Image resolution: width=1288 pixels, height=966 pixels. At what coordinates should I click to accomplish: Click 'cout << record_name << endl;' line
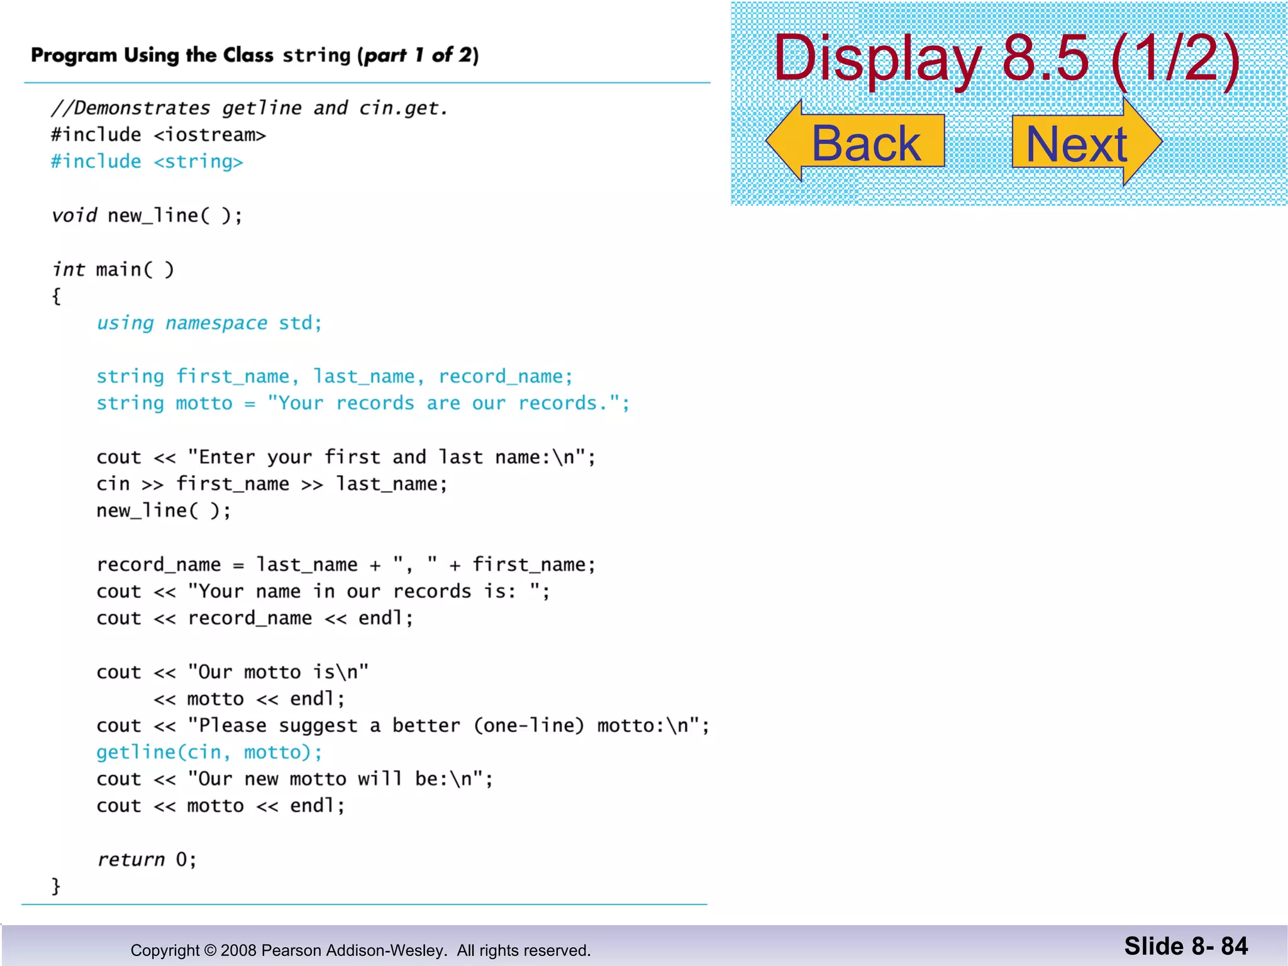(255, 618)
